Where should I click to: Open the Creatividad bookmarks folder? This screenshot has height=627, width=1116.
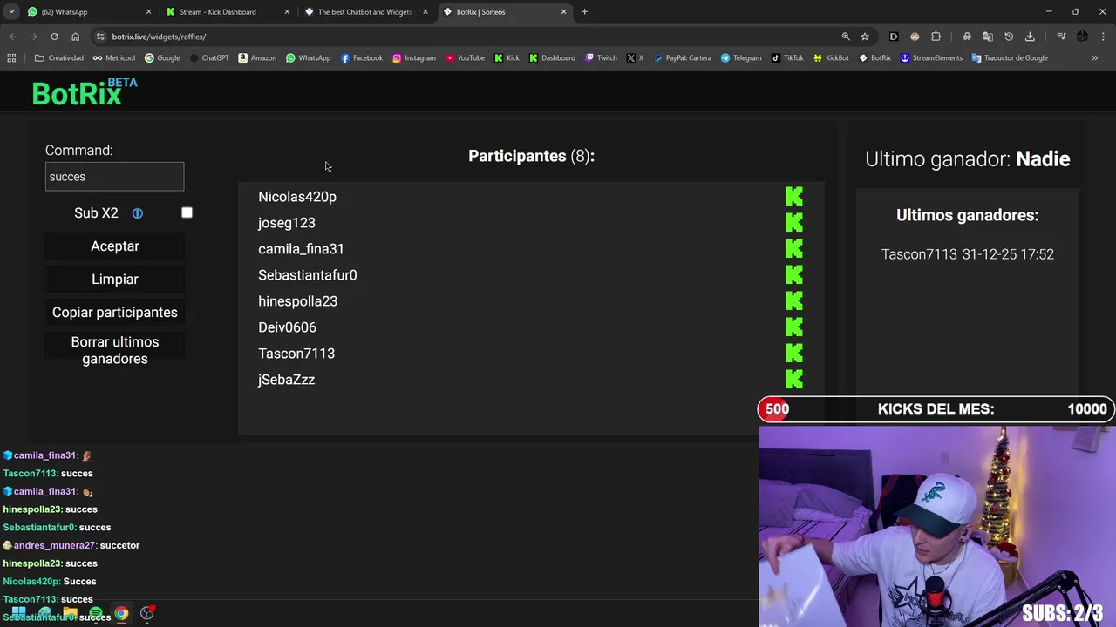(58, 58)
